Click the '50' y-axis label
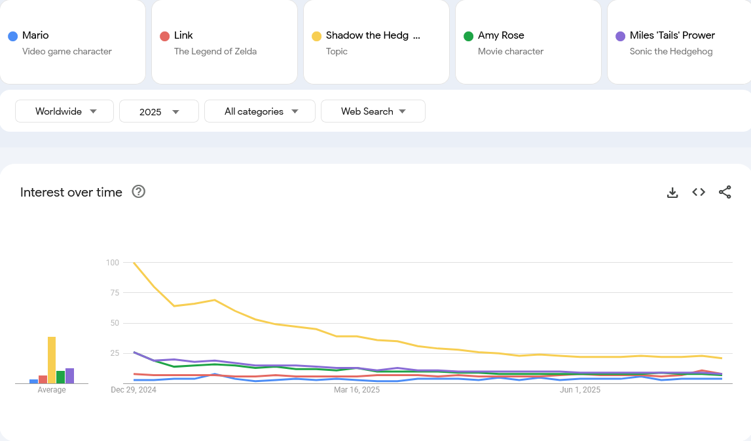751x441 pixels. (x=115, y=322)
